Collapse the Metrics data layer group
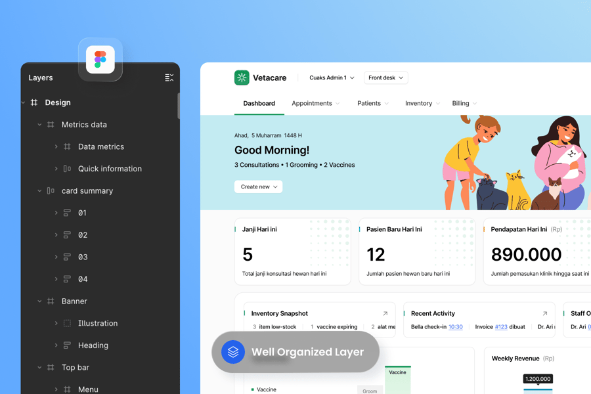 click(39, 125)
